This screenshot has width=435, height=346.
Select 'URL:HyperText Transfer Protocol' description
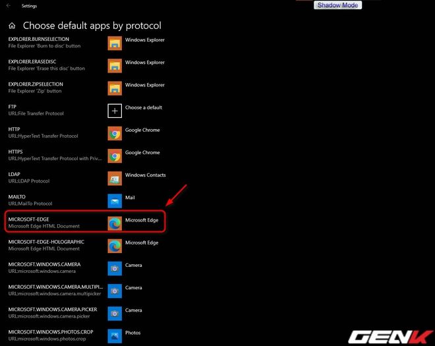tap(43, 136)
